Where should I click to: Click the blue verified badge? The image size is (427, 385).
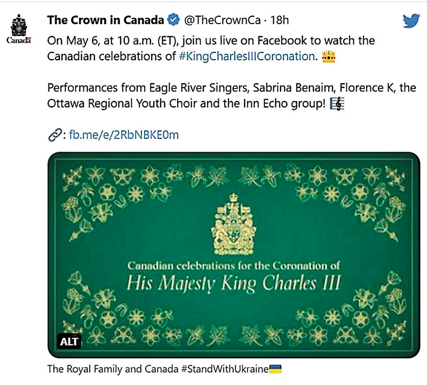pyautogui.click(x=173, y=21)
